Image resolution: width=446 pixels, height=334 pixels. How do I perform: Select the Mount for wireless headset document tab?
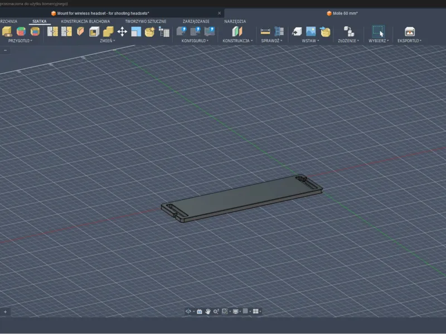tap(100, 13)
